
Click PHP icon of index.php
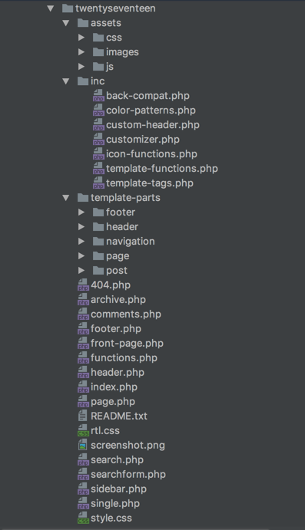[83, 387]
